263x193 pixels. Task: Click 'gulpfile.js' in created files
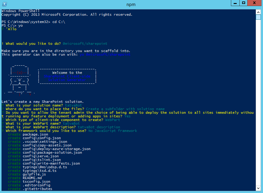pyautogui.click(x=35, y=174)
